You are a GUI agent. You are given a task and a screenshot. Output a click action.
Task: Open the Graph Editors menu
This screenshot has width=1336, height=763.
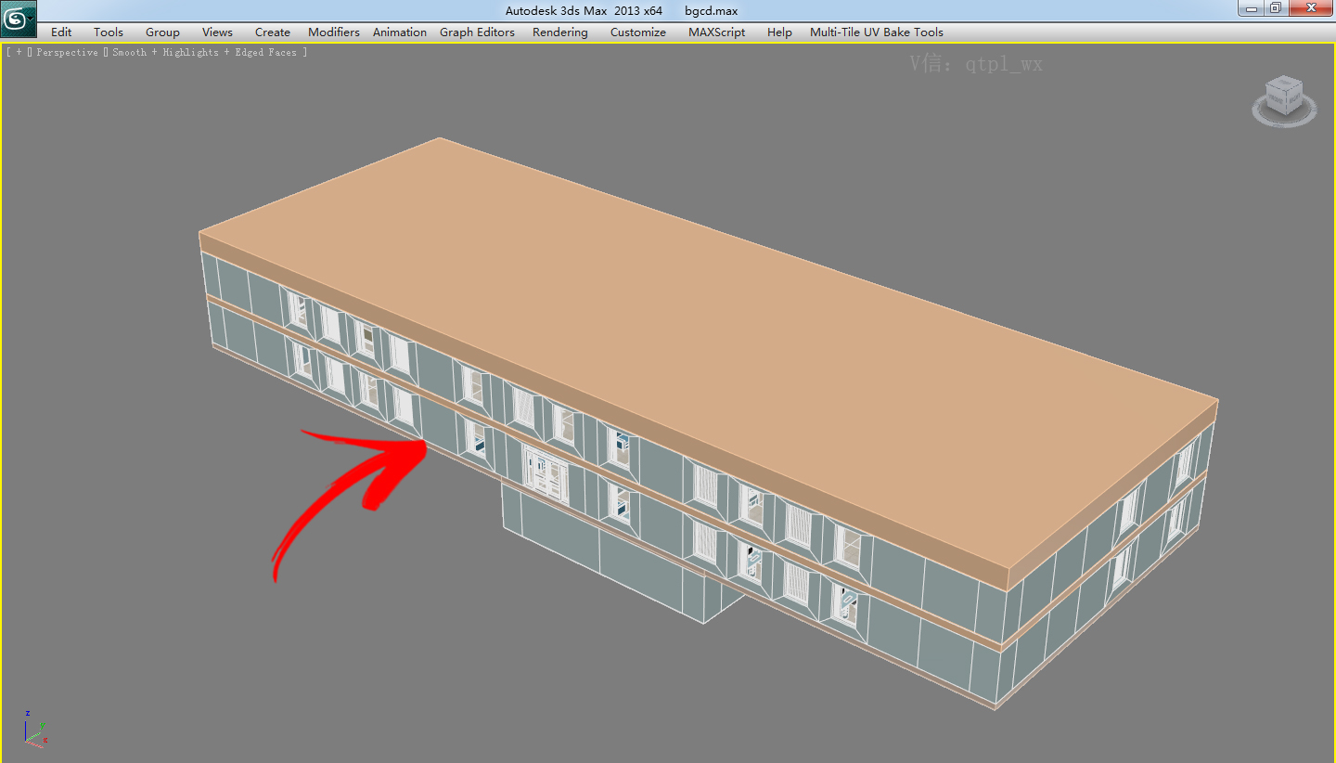coord(477,32)
